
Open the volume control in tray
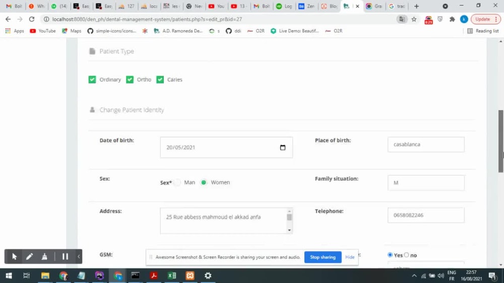(x=440, y=275)
